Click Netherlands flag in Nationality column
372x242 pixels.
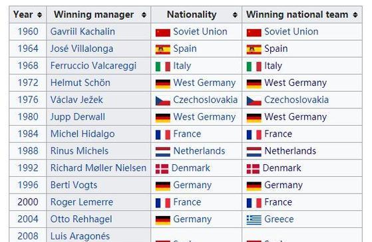(163, 152)
